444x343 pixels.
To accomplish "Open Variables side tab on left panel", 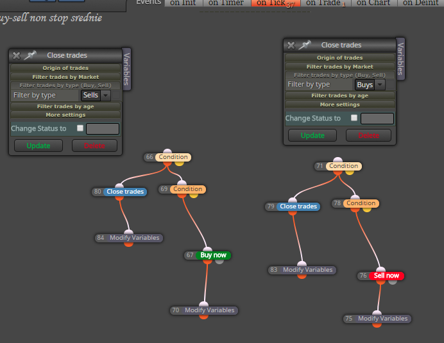I will [126, 69].
